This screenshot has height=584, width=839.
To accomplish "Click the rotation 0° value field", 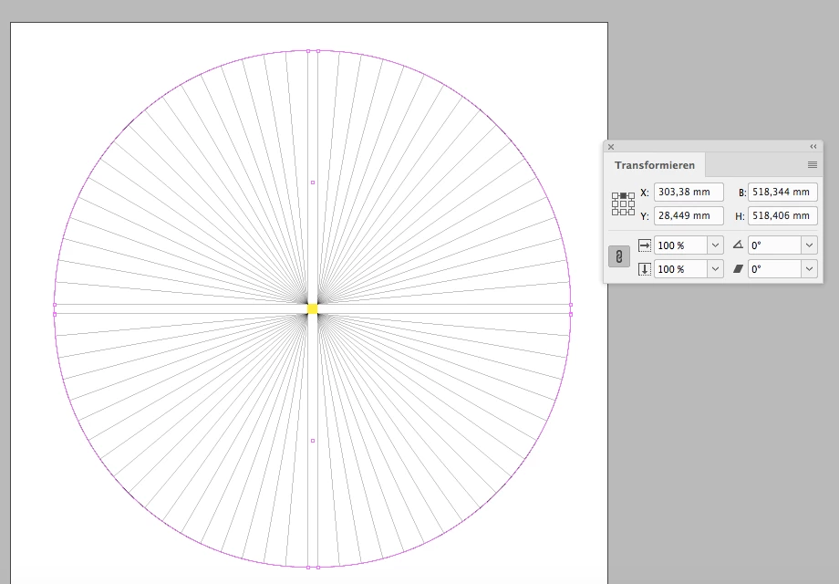I will (x=774, y=245).
